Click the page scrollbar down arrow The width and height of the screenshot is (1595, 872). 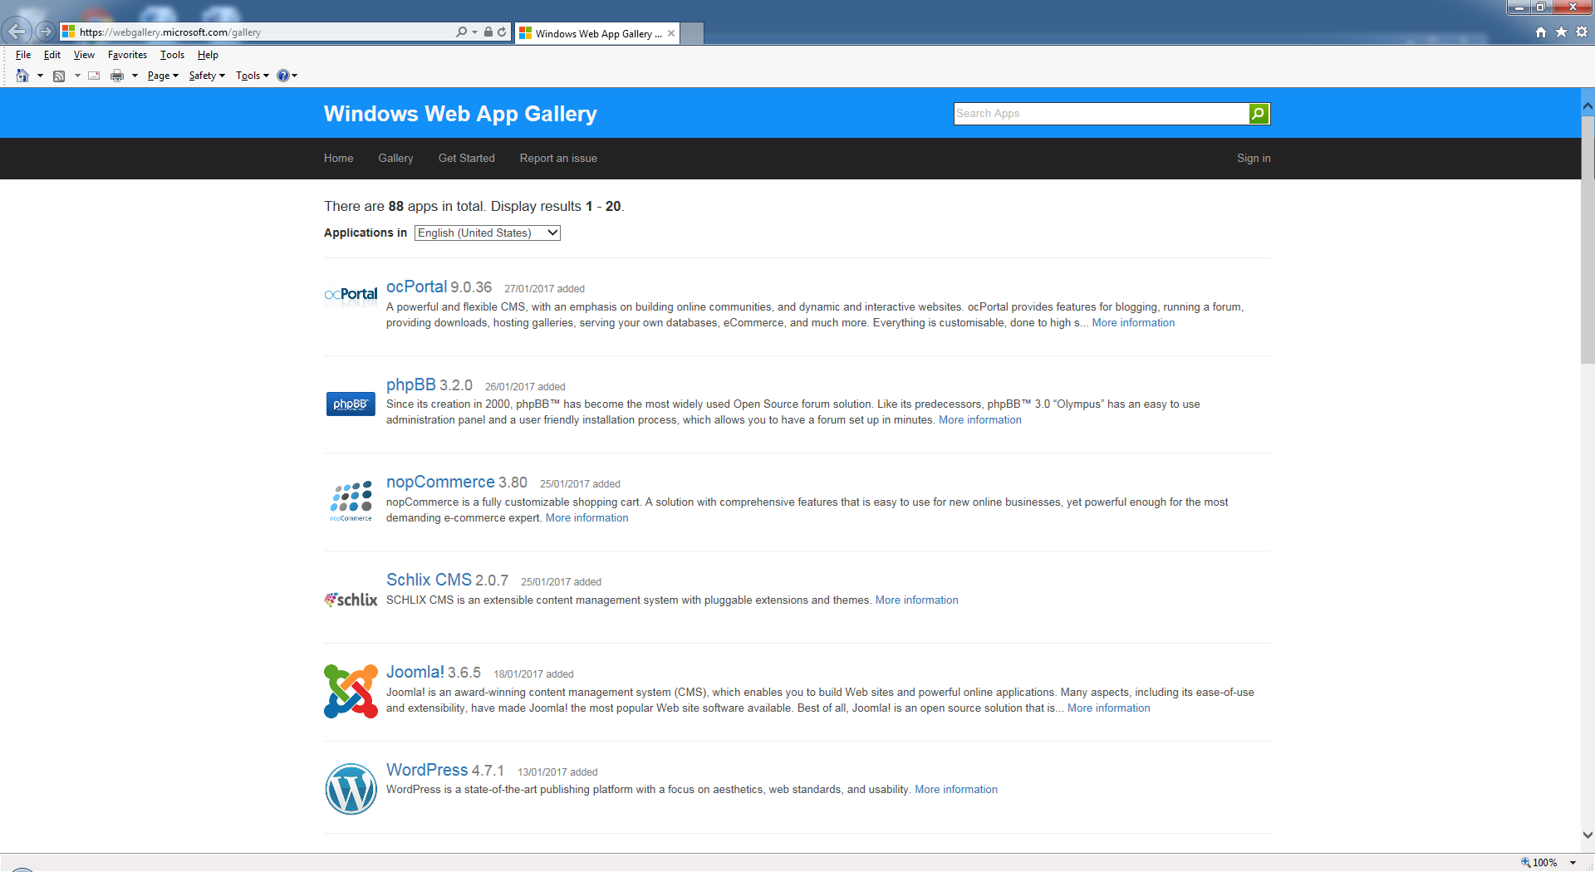point(1588,835)
